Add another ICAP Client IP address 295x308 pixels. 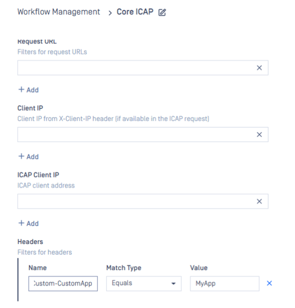click(x=29, y=223)
